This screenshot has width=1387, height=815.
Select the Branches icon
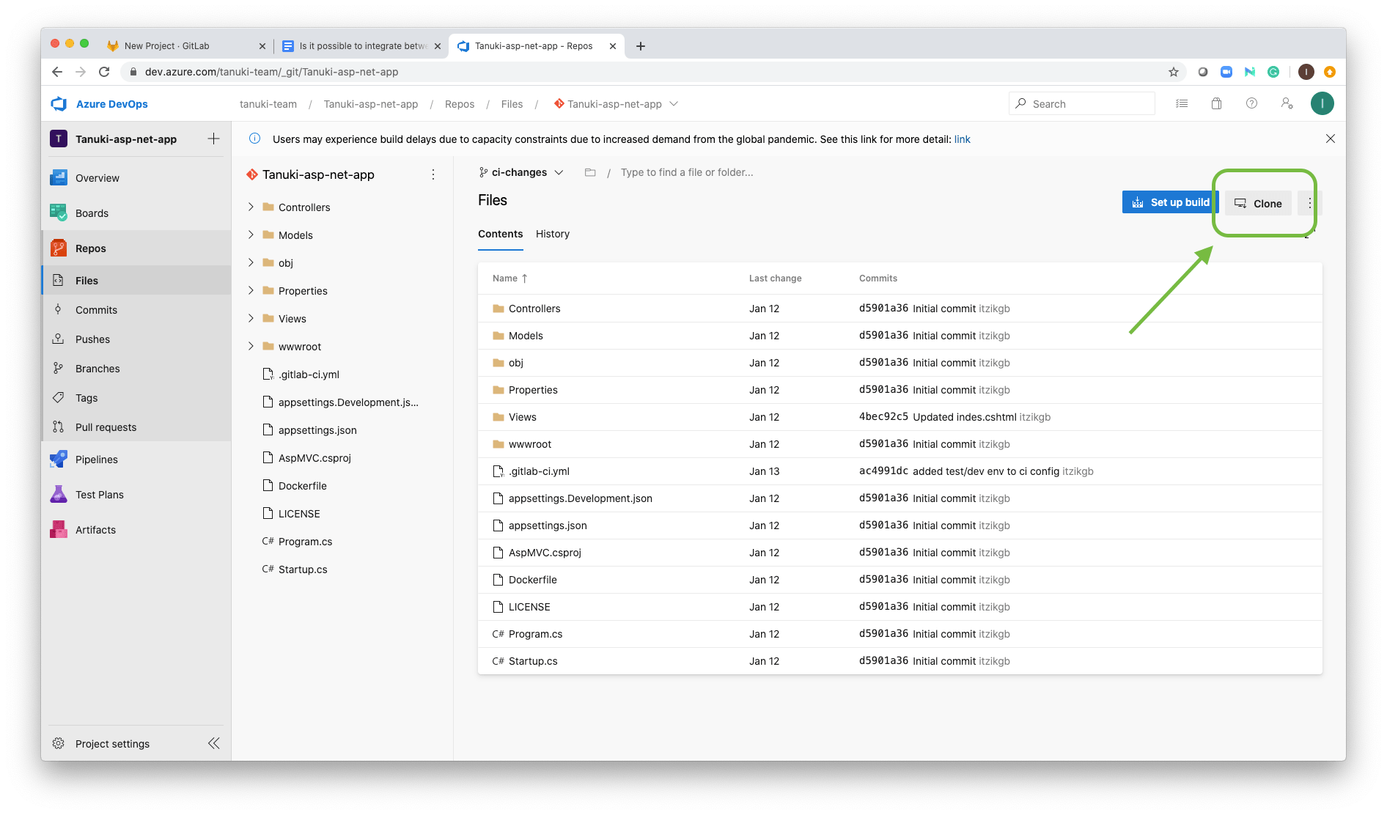59,368
